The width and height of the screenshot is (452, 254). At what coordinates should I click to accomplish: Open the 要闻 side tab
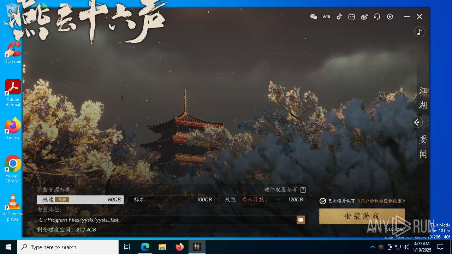pos(423,147)
